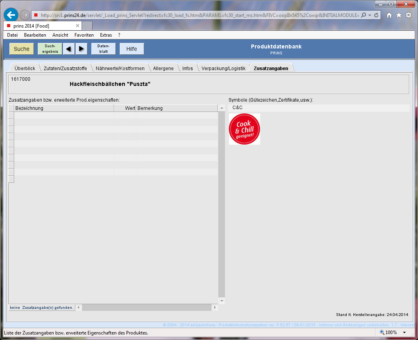Refresh page with reload icon
This screenshot has width=418, height=340.
click(376, 15)
